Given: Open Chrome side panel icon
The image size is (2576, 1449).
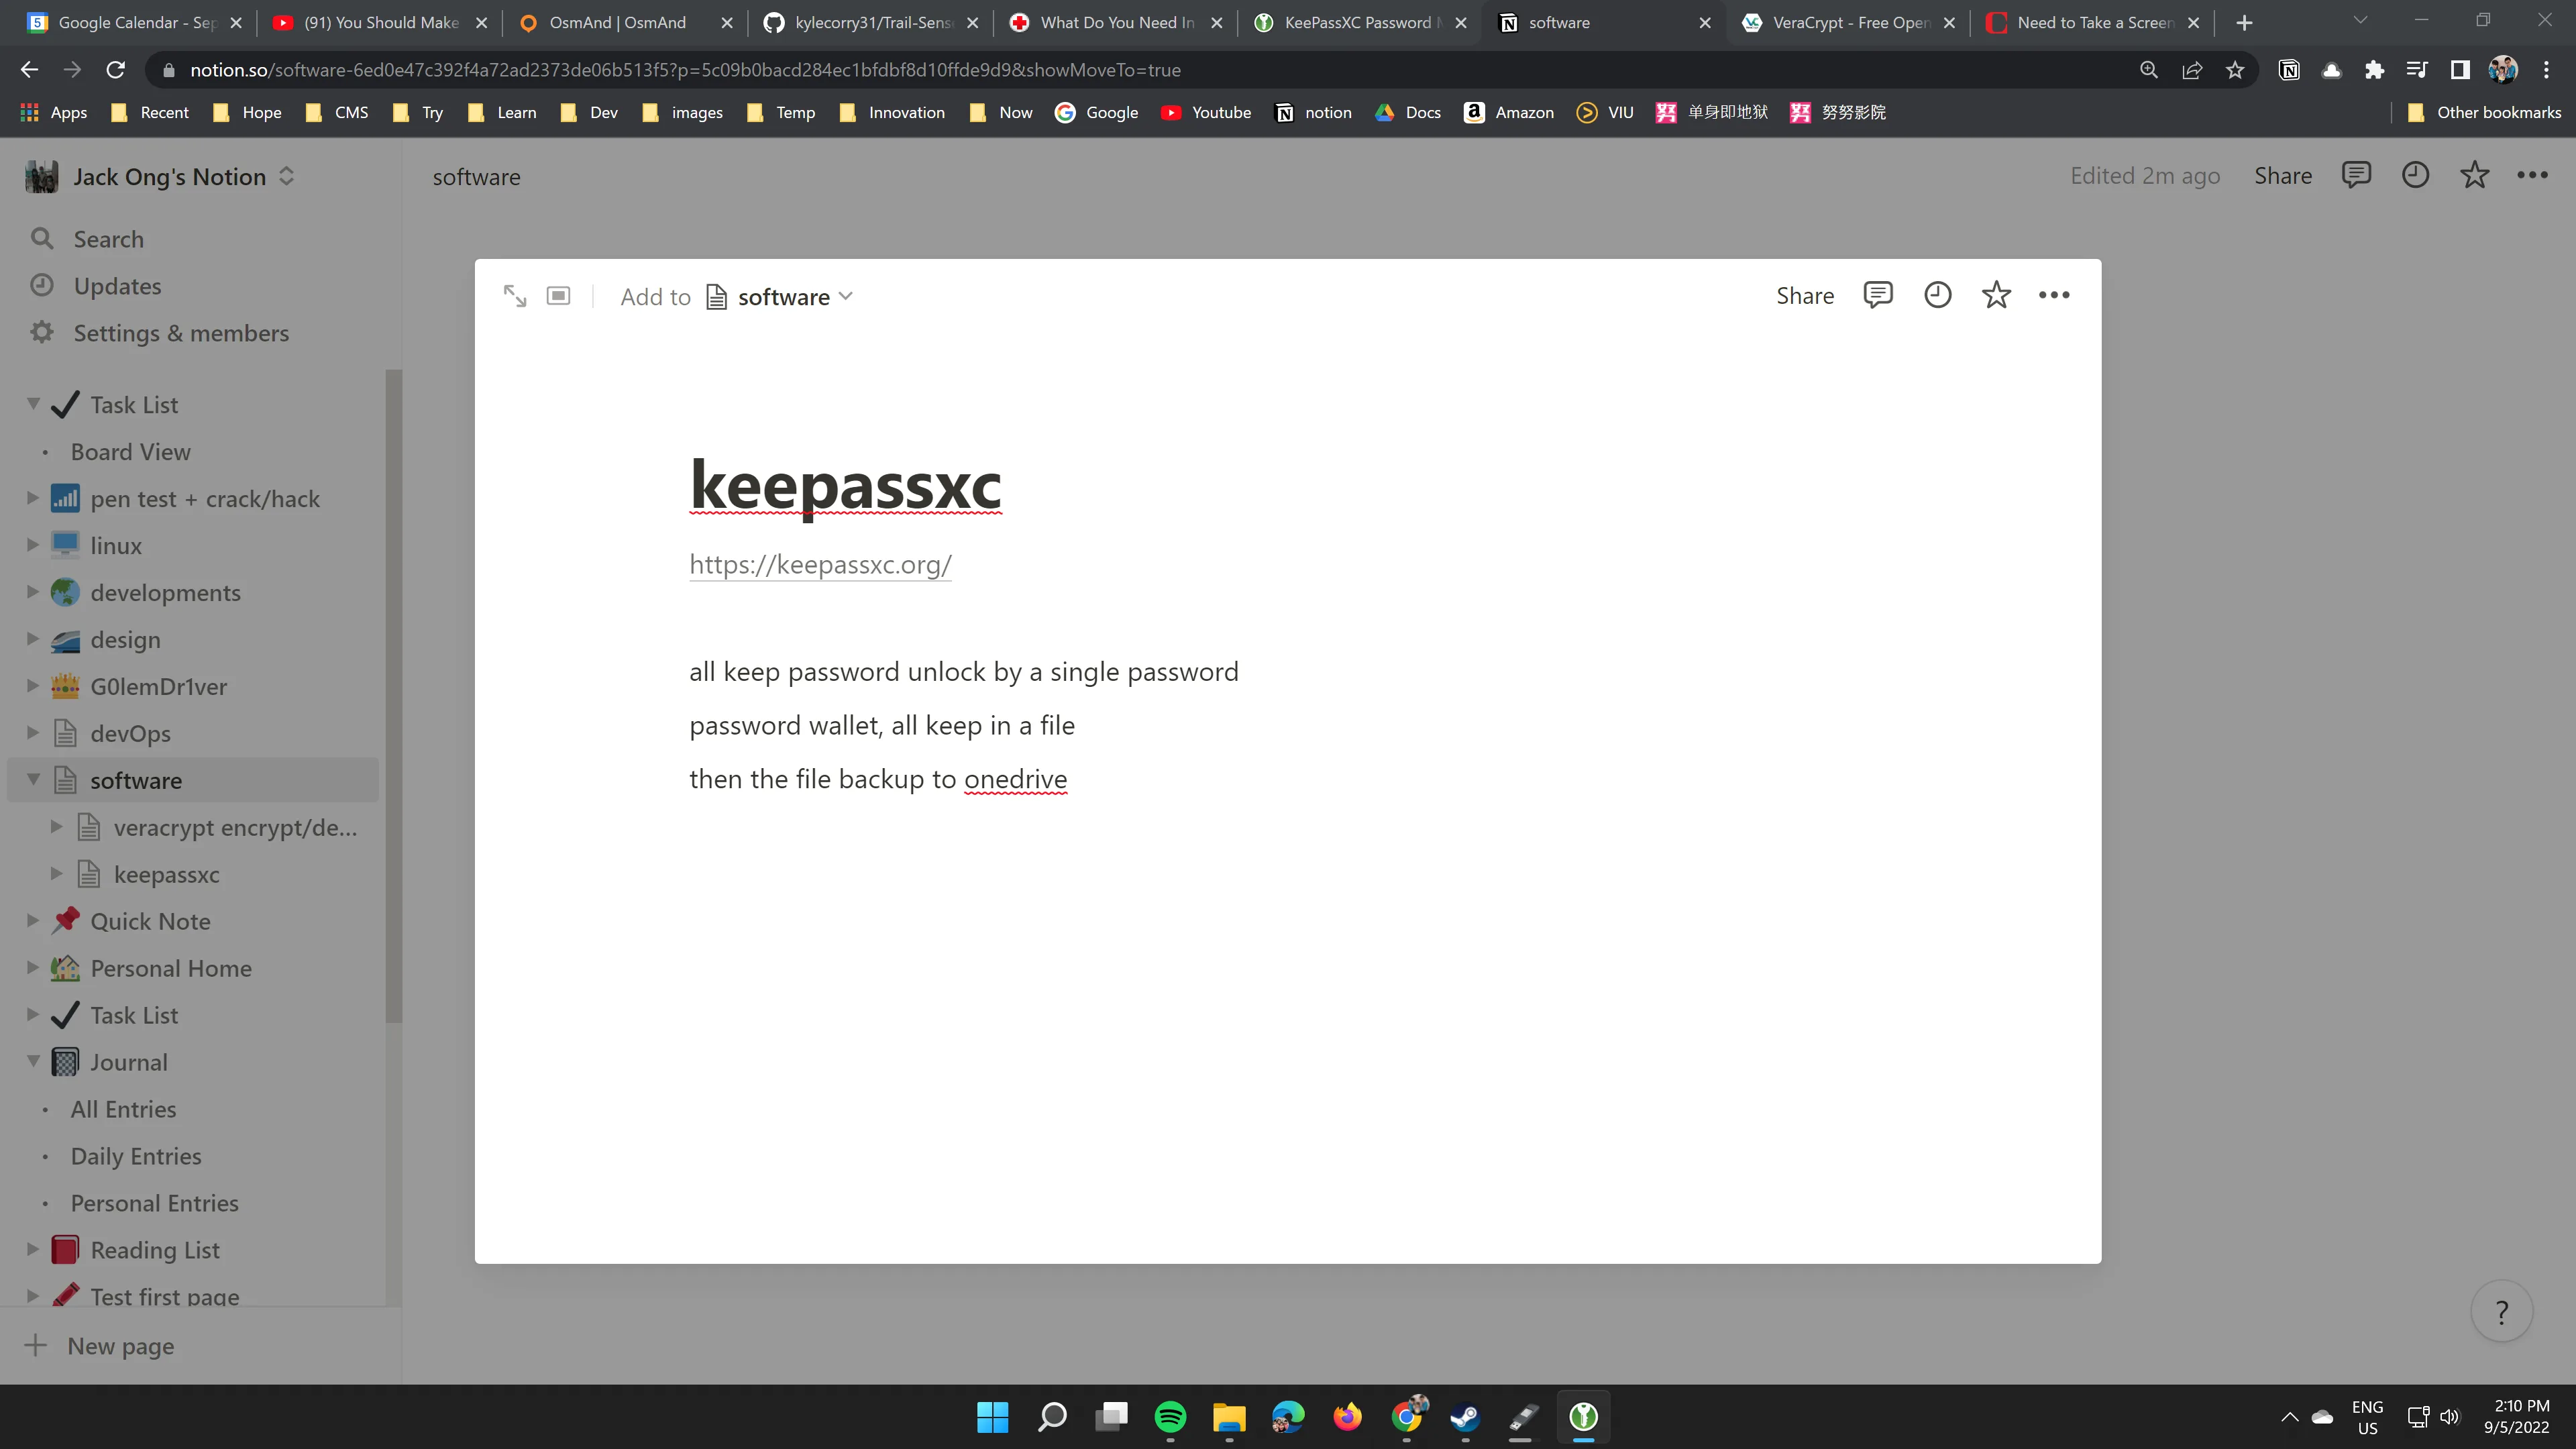Looking at the screenshot, I should (x=2460, y=70).
